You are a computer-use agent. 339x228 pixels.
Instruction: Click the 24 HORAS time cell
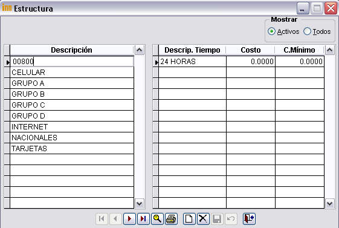(x=192, y=62)
